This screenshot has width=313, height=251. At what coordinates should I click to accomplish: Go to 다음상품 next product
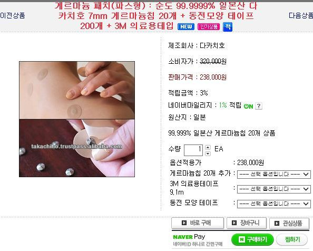coord(301,15)
